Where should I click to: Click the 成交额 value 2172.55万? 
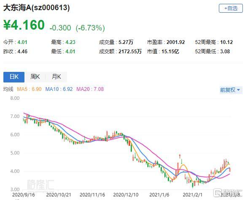[x=130, y=51]
